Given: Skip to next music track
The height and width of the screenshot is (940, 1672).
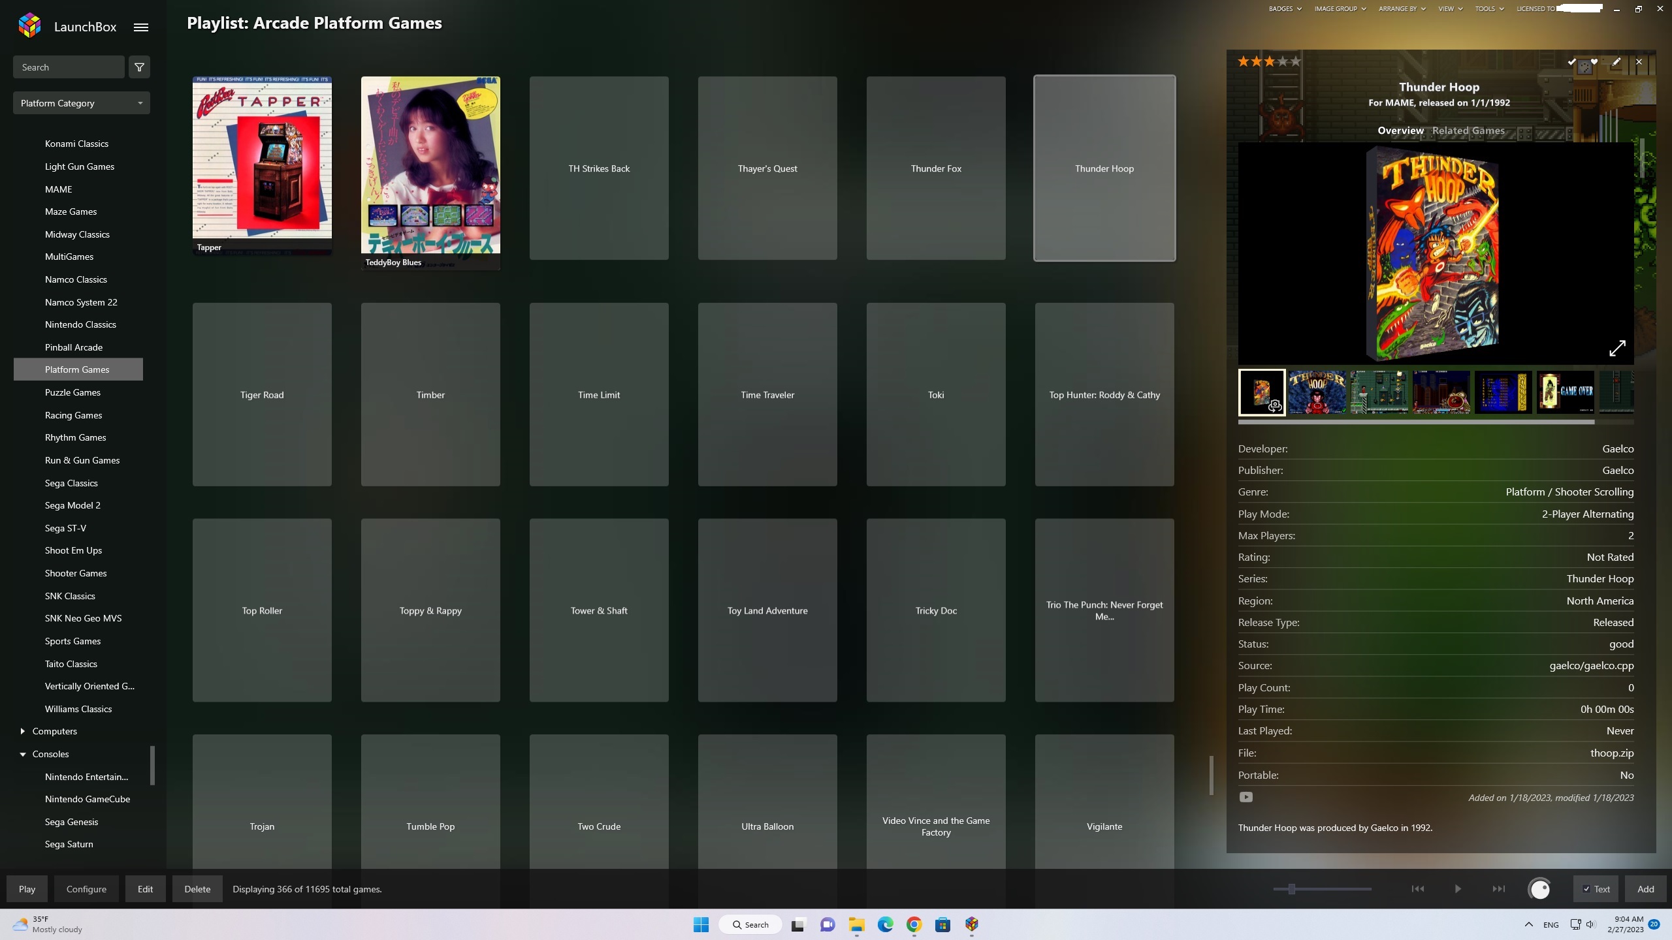Looking at the screenshot, I should click(x=1499, y=889).
